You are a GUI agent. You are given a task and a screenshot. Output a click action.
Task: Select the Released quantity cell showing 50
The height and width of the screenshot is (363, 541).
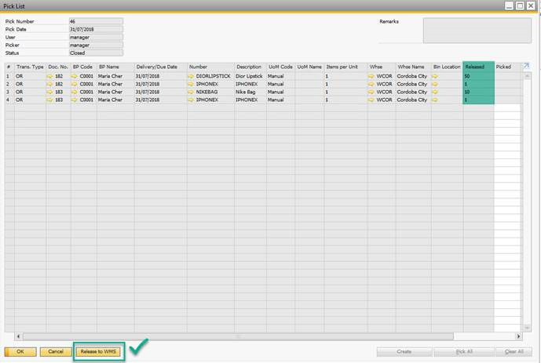(478, 76)
